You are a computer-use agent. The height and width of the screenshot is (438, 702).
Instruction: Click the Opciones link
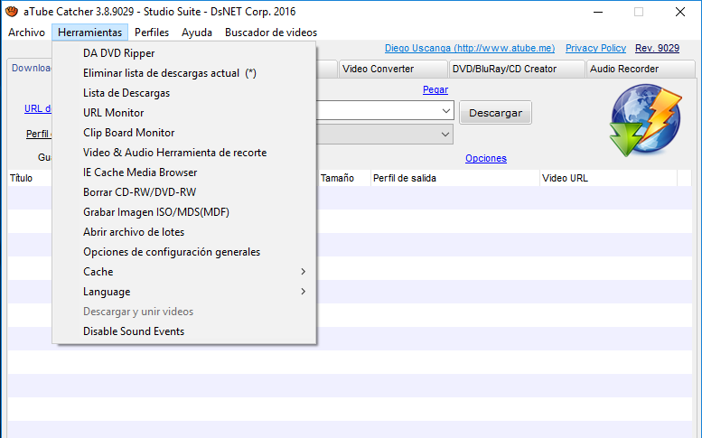pos(486,158)
